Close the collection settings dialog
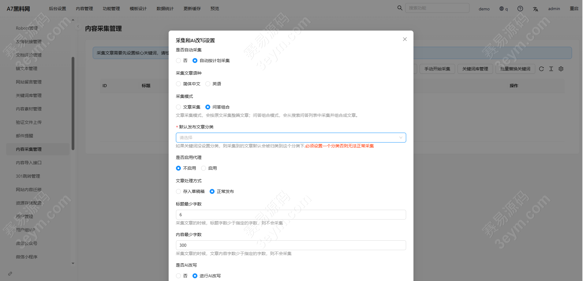This screenshot has height=281, width=583. [405, 39]
